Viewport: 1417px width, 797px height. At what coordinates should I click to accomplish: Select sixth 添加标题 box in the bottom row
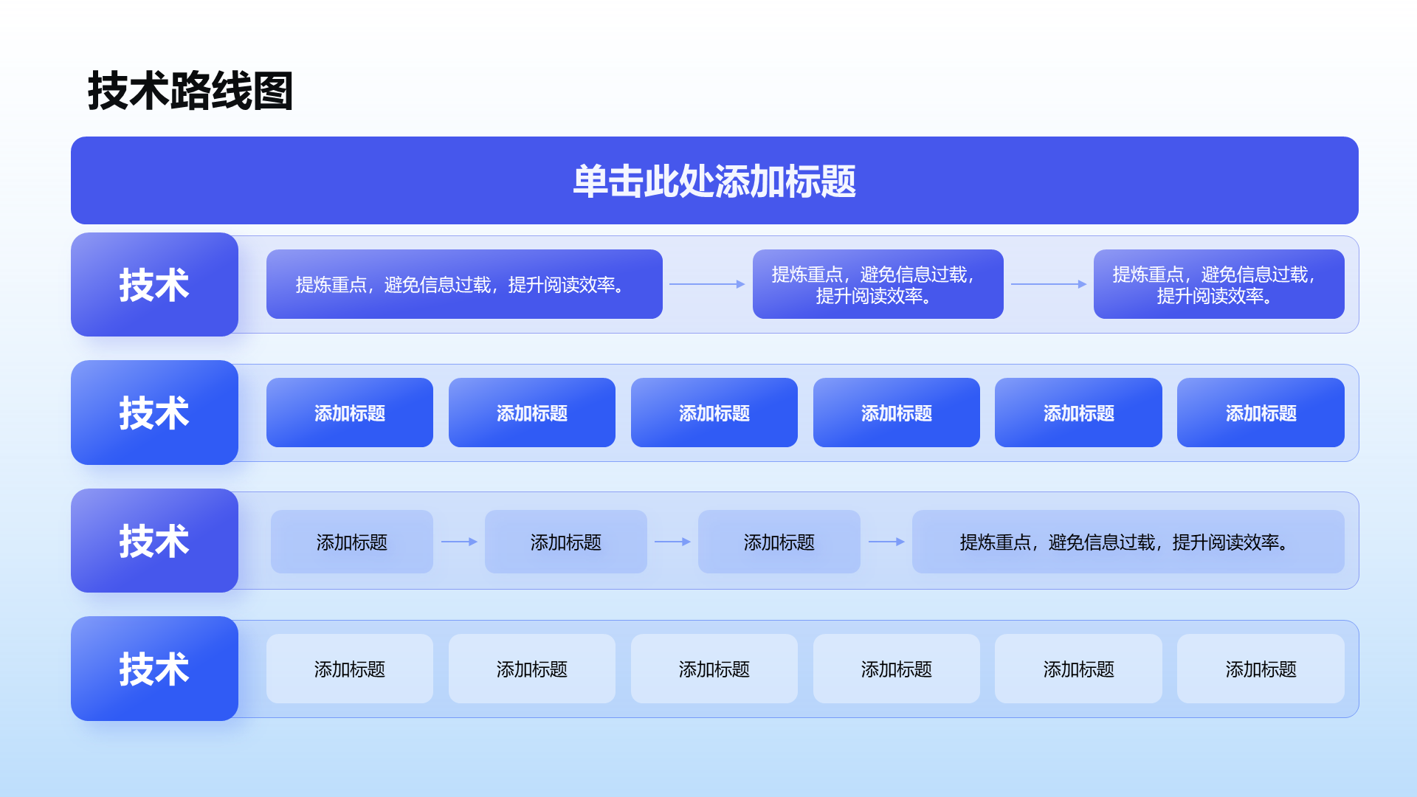coord(1261,669)
